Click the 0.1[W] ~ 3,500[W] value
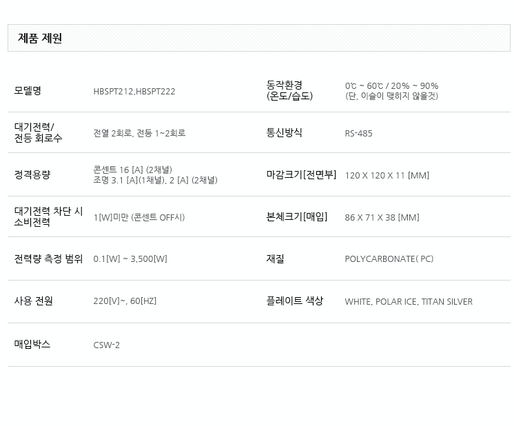Image resolution: width=514 pixels, height=426 pixels. coord(130,259)
